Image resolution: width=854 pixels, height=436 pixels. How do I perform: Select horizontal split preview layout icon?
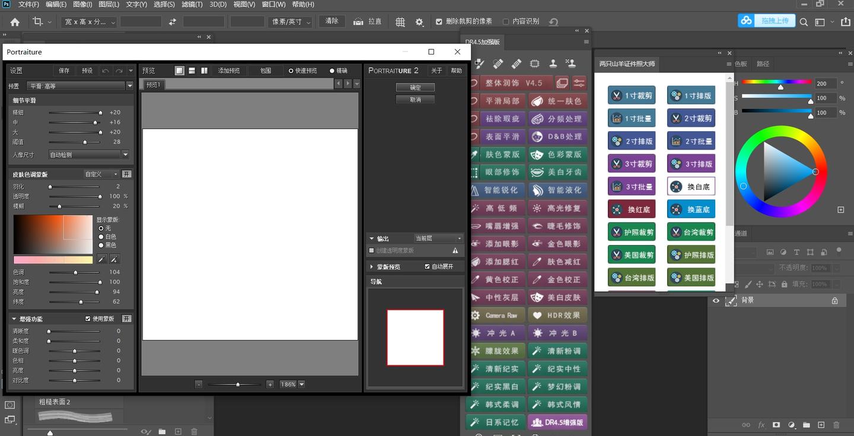click(x=192, y=71)
